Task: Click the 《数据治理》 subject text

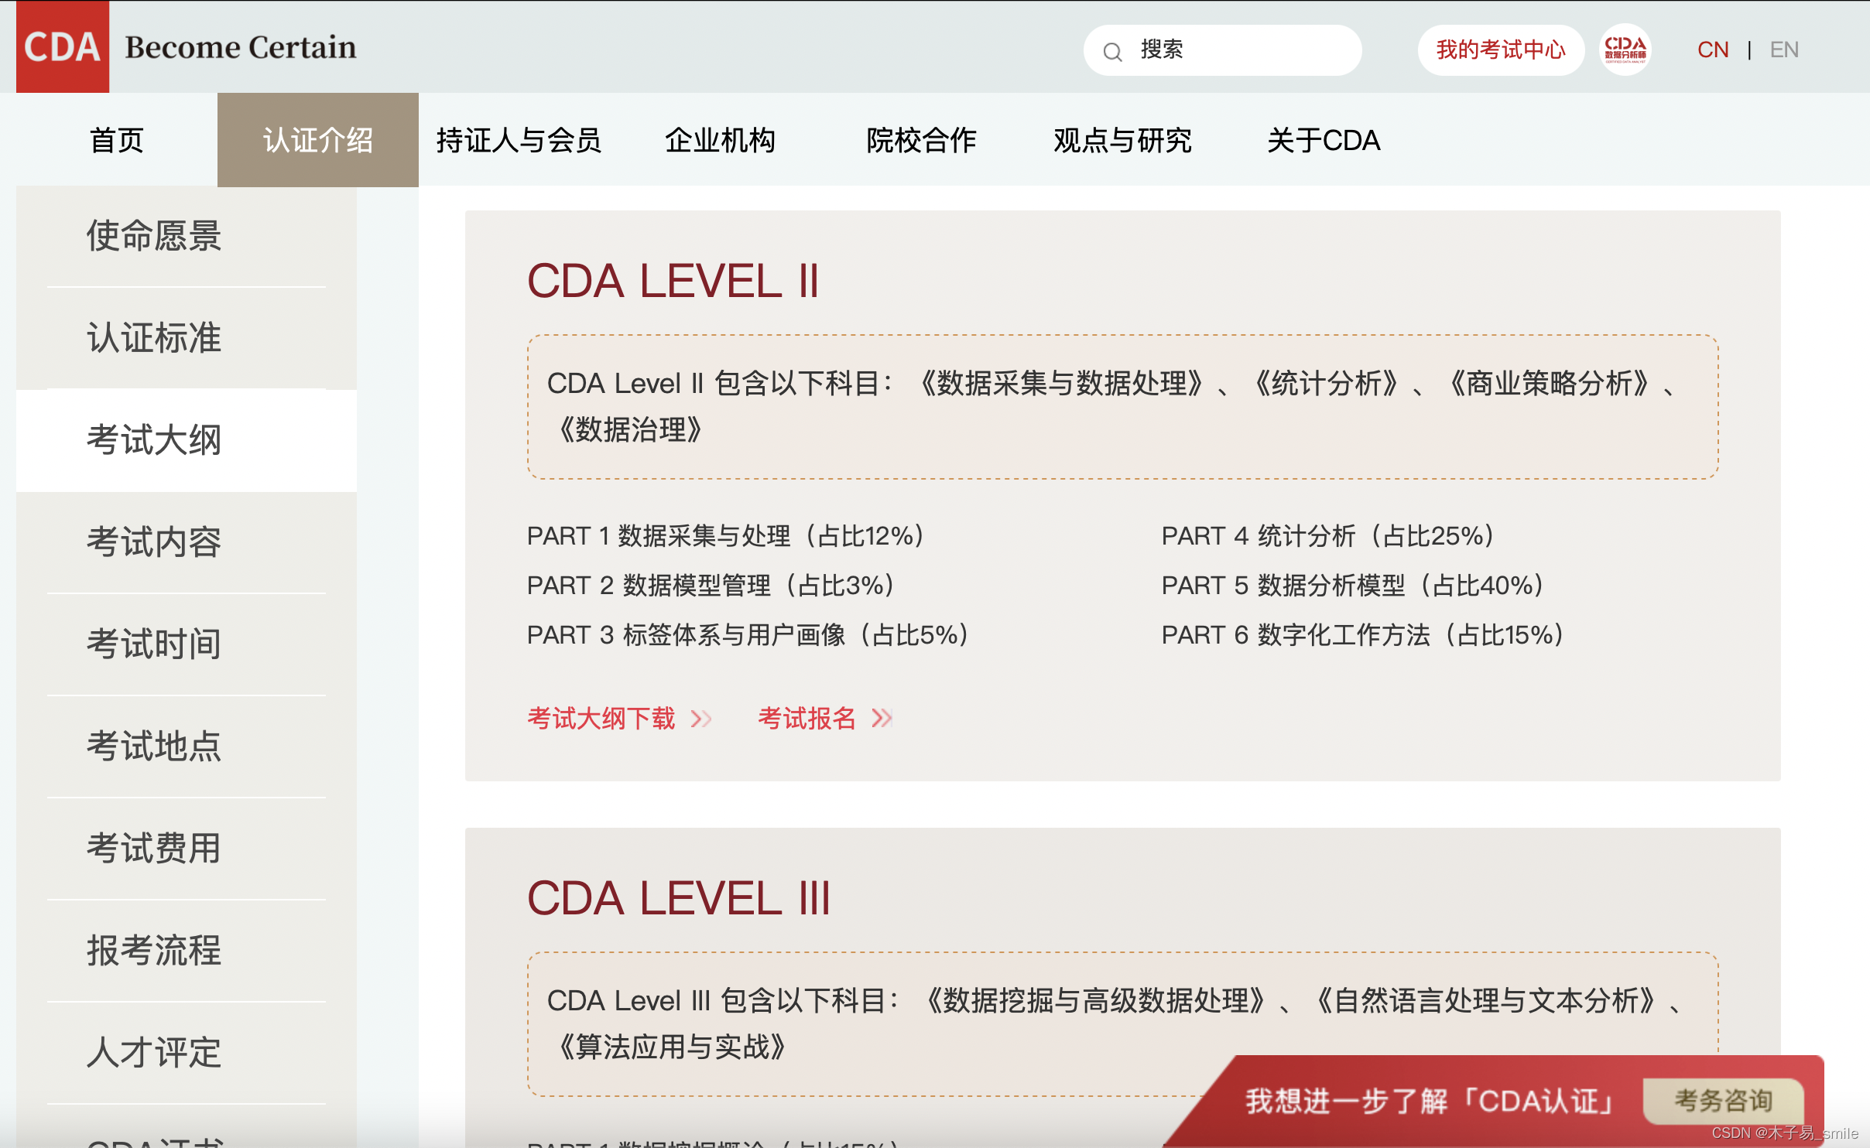Action: [x=630, y=429]
